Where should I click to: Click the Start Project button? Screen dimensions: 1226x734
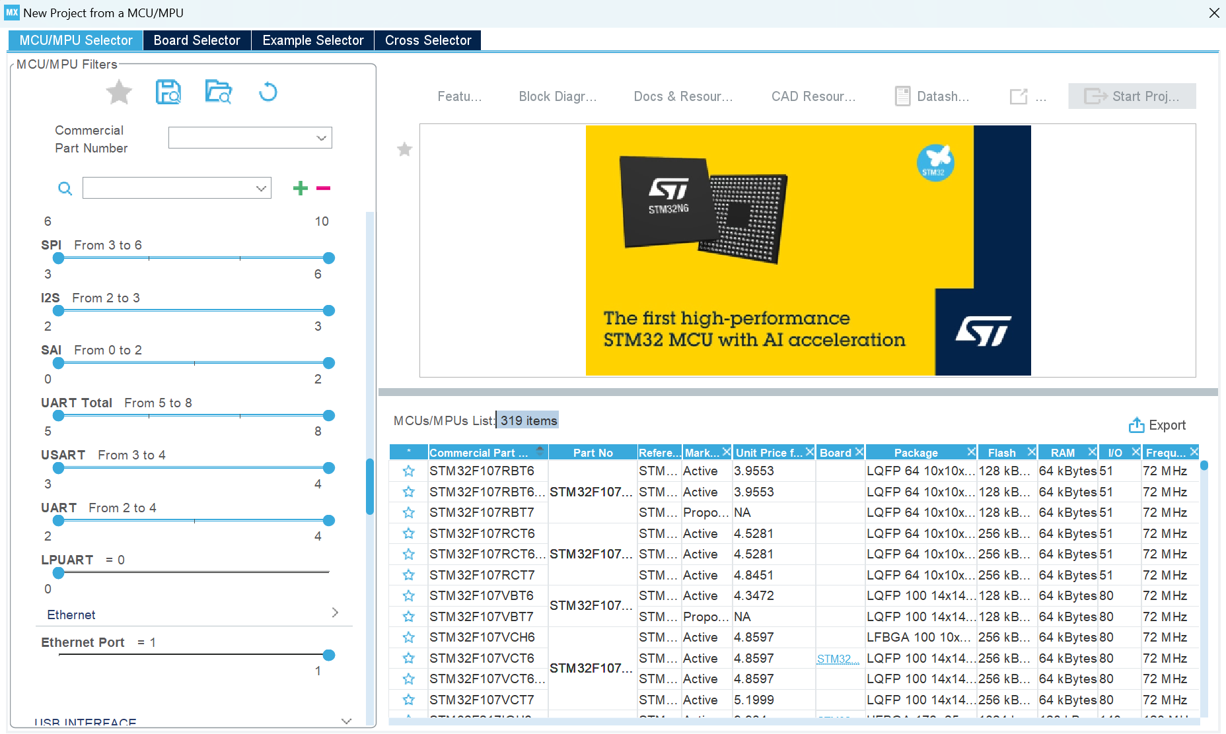click(x=1132, y=96)
